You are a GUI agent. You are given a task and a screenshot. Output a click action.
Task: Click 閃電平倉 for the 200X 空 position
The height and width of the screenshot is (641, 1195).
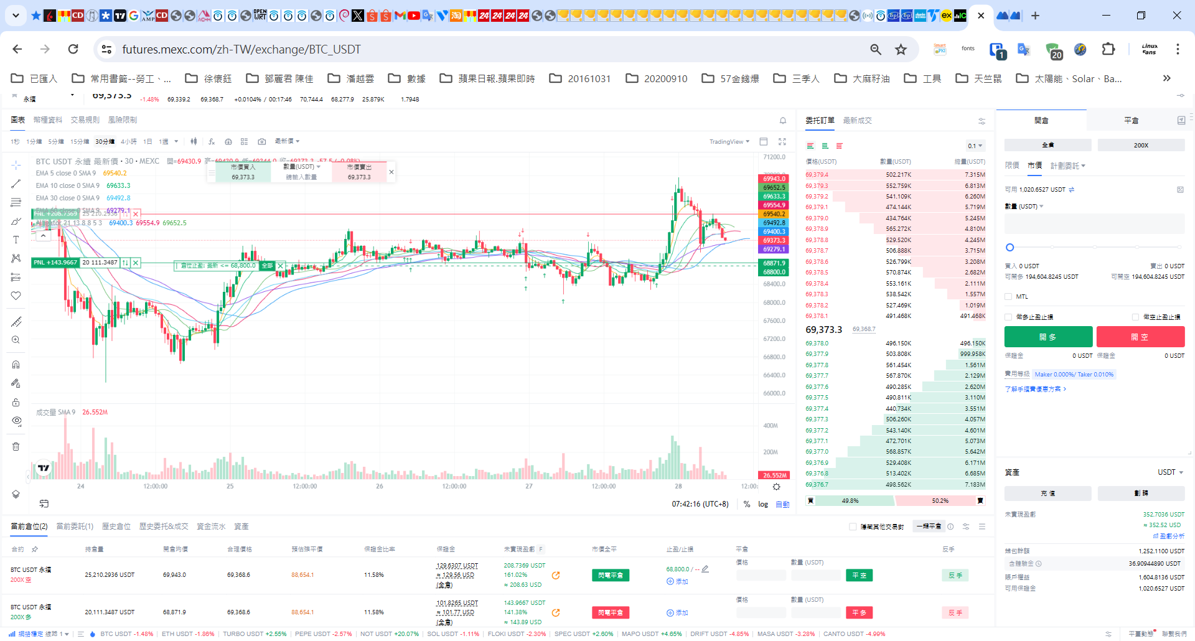[611, 576]
